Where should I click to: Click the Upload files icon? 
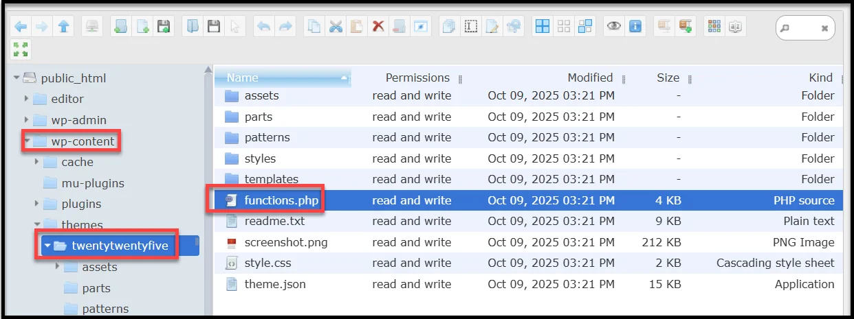coord(164,27)
